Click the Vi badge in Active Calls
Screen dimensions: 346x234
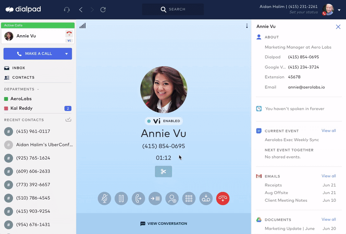[x=69, y=41]
